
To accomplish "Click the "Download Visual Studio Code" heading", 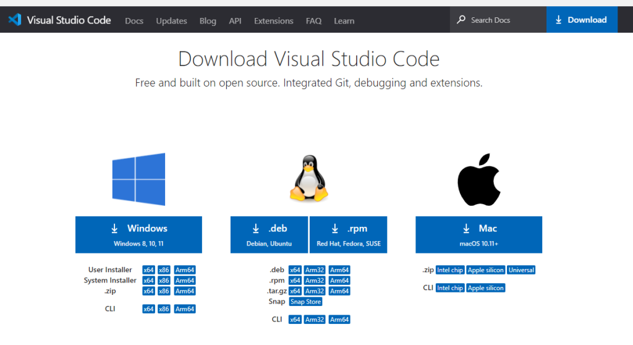I will pyautogui.click(x=309, y=59).
